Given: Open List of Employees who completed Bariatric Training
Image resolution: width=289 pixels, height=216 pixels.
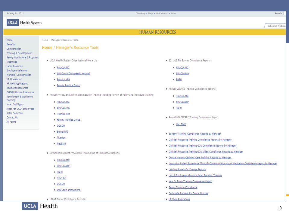Looking at the screenshot, I should point(195,175).
